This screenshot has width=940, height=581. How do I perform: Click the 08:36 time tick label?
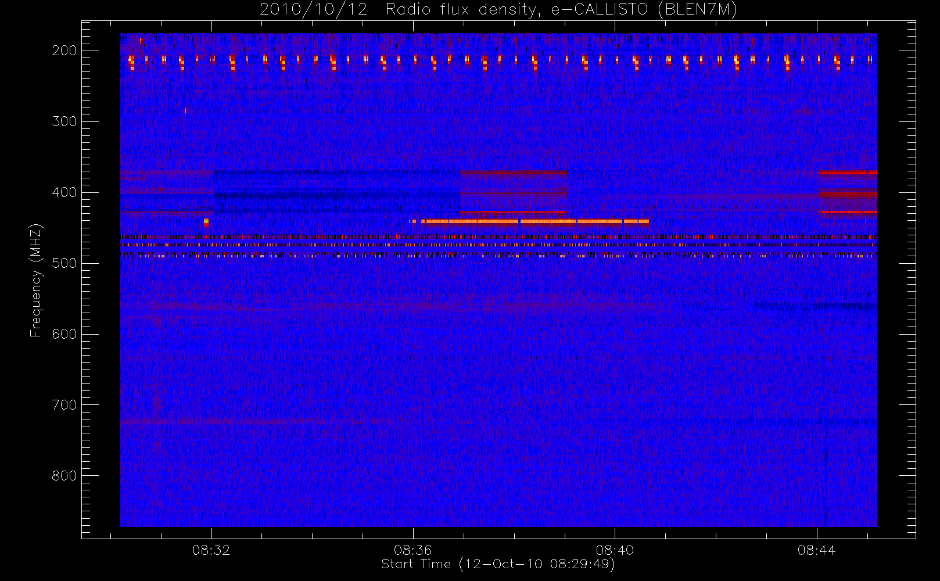(x=413, y=550)
